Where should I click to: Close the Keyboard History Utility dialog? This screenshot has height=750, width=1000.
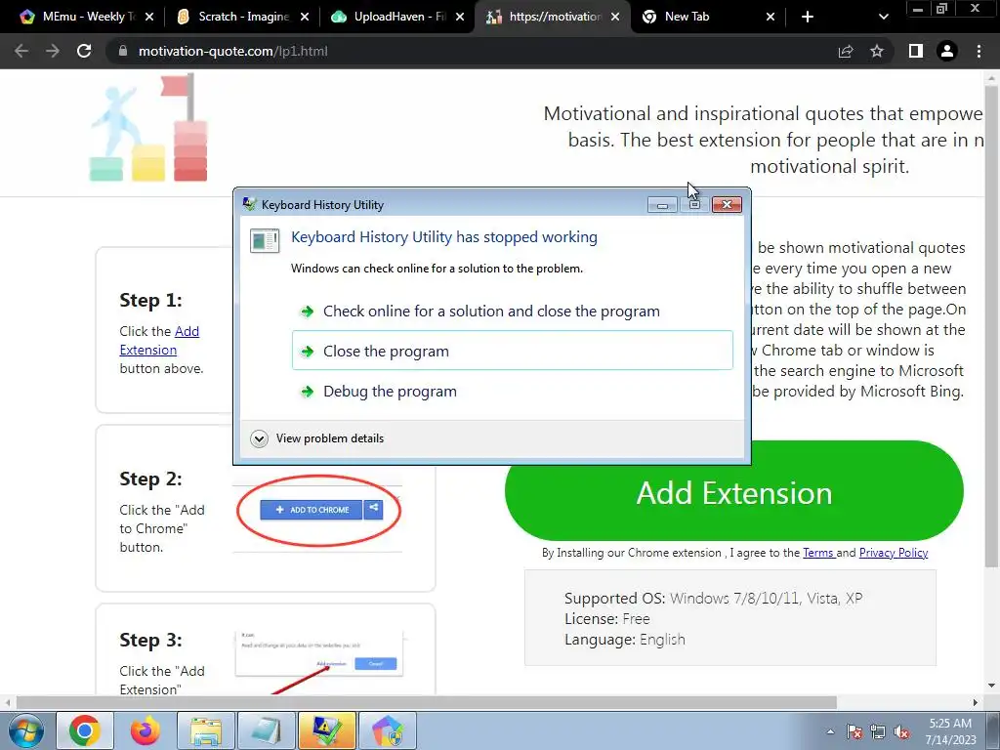(x=727, y=205)
